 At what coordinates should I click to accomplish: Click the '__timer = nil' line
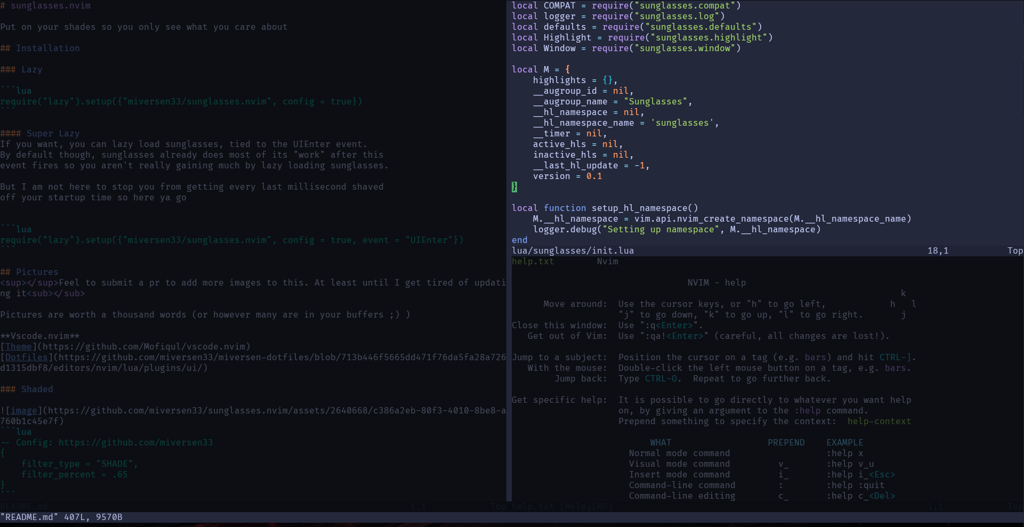pos(570,133)
